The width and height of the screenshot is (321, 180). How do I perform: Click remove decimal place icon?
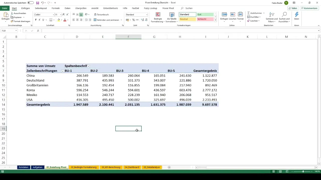point(146,20)
